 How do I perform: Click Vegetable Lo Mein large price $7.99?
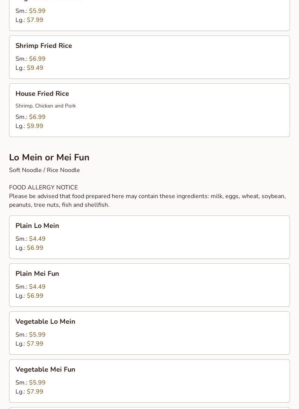35,344
